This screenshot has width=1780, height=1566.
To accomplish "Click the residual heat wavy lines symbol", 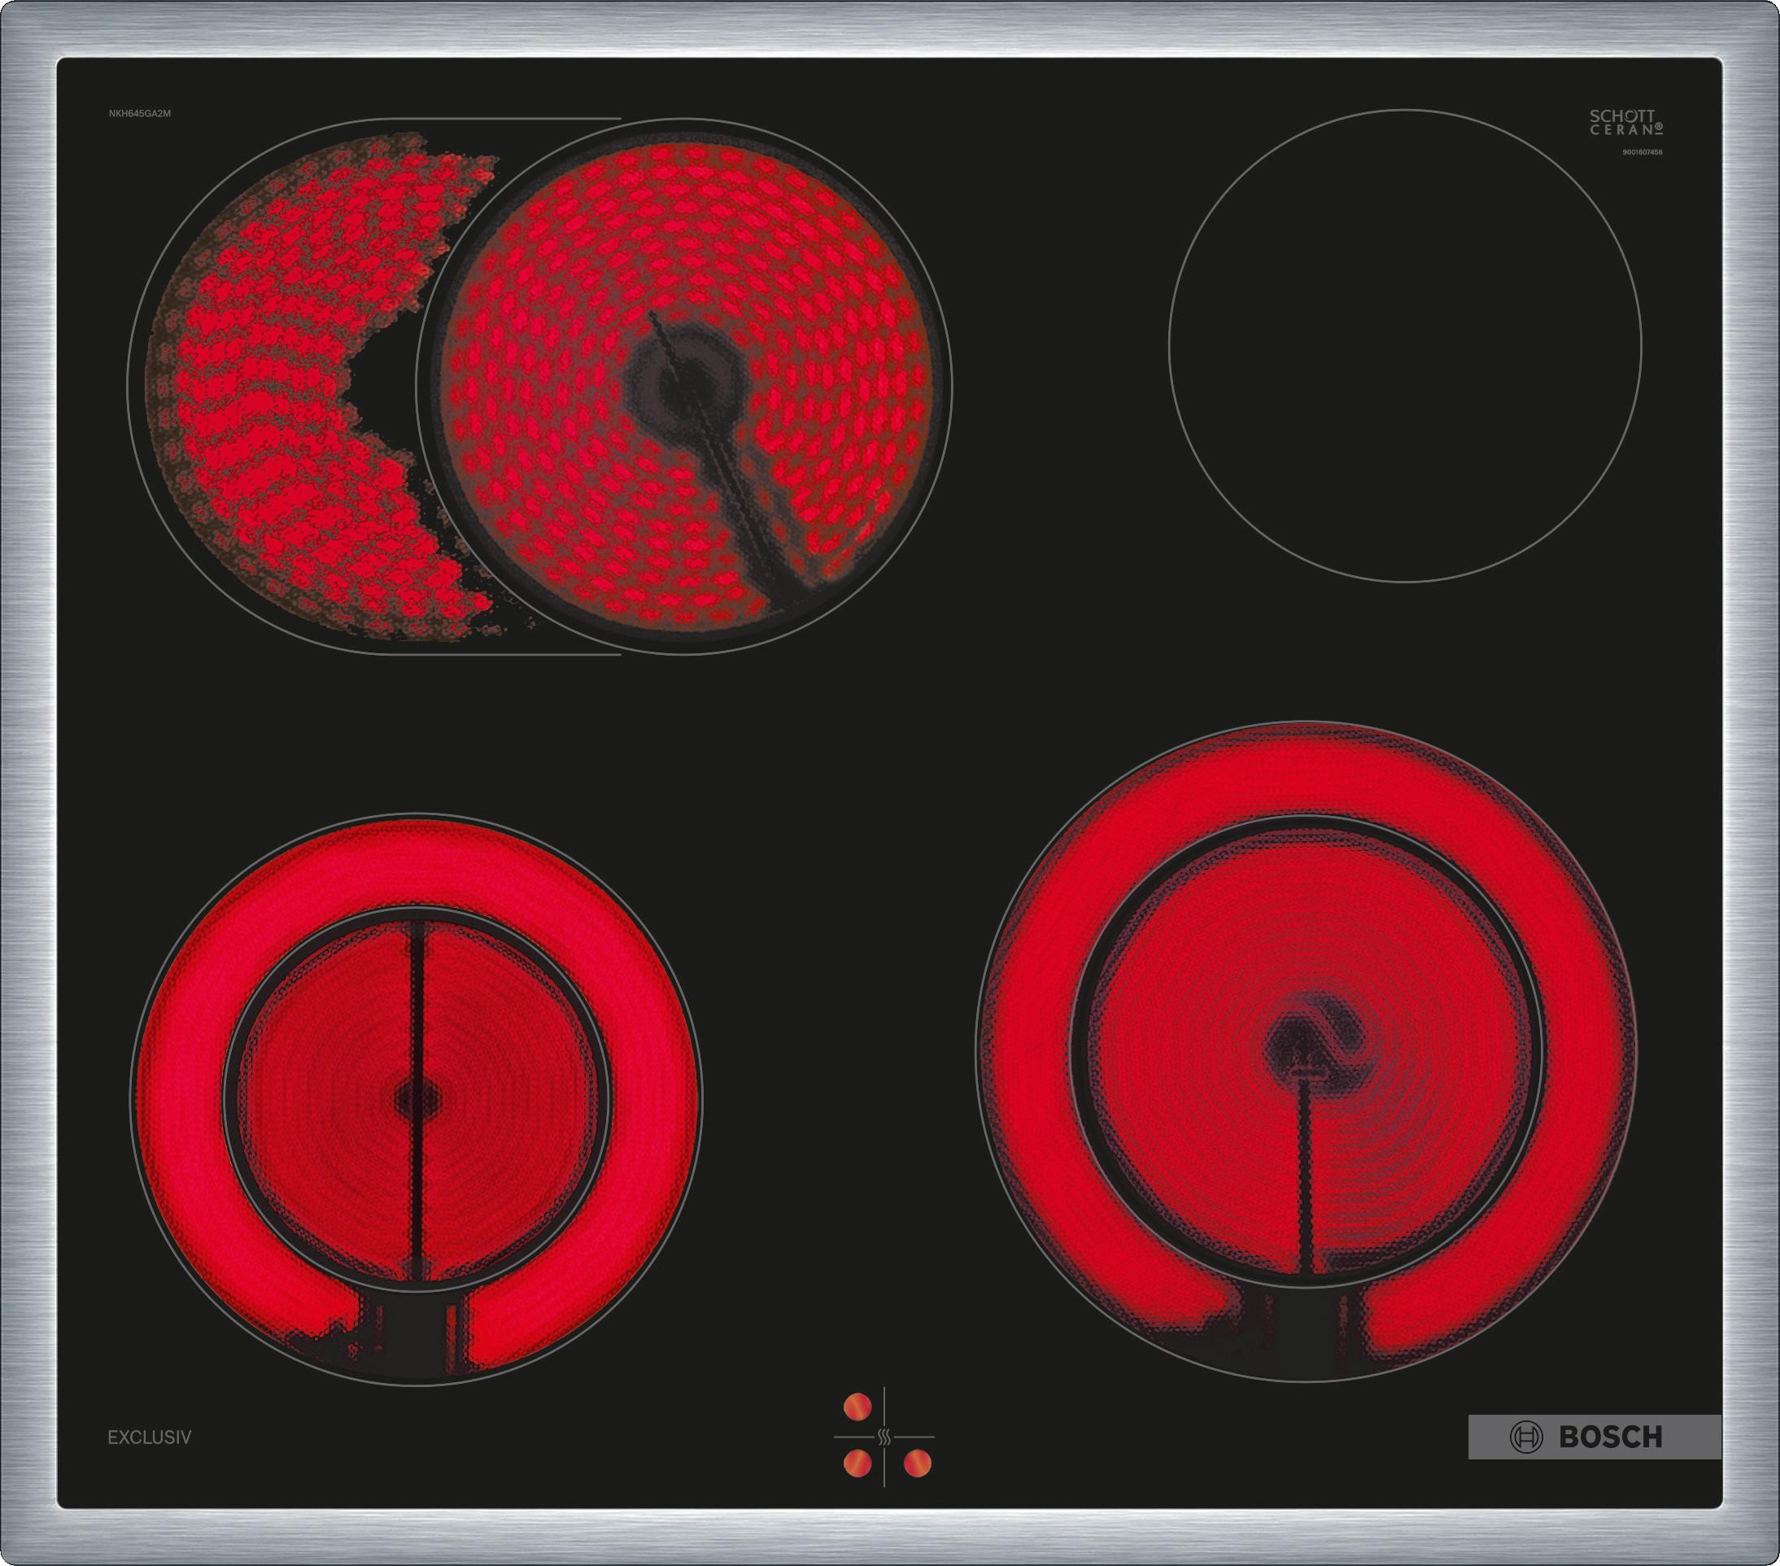I will click(x=884, y=1437).
